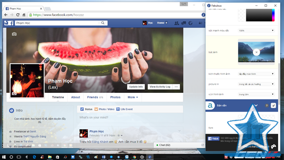
Task: Remove the background picture with X button
Action: click(x=256, y=52)
